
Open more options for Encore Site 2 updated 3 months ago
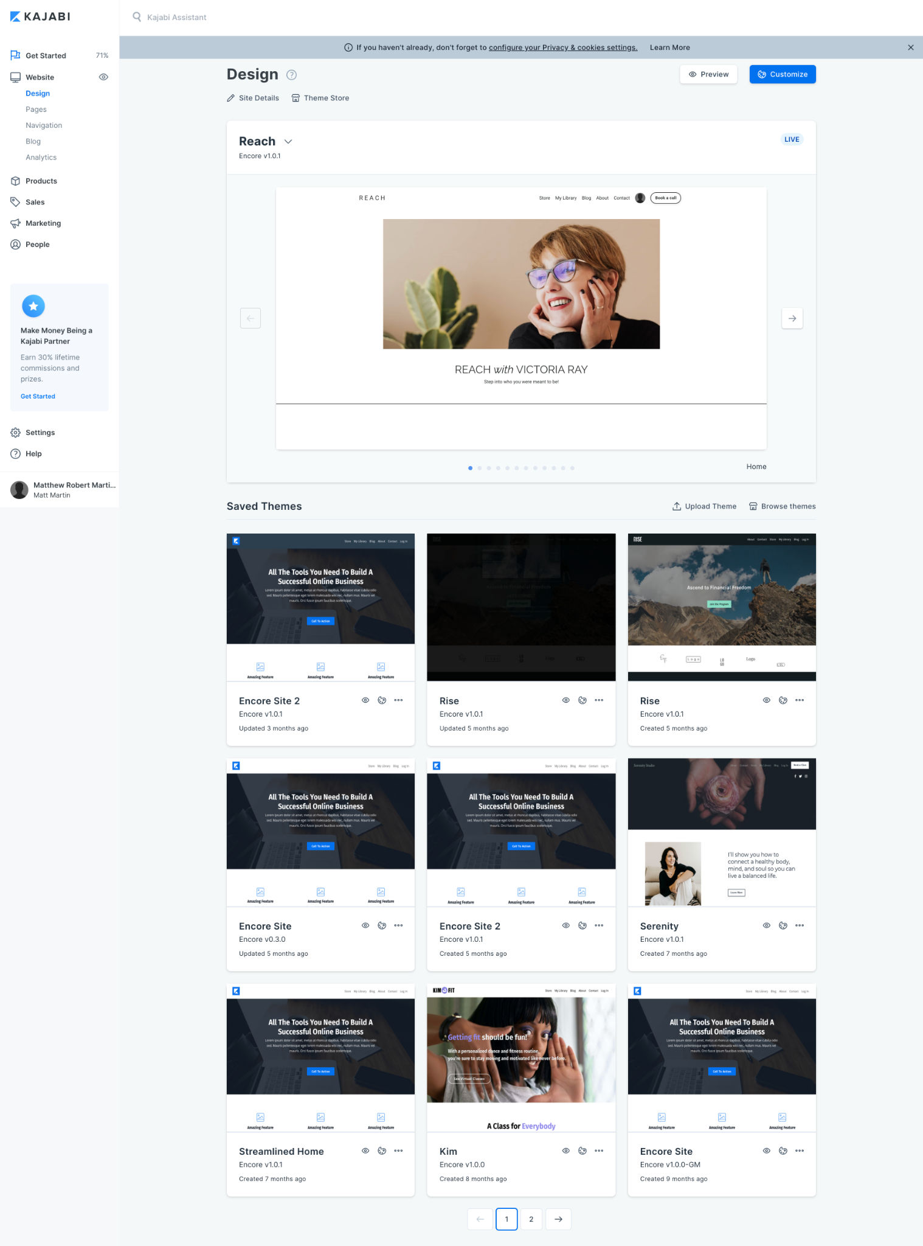click(x=398, y=700)
